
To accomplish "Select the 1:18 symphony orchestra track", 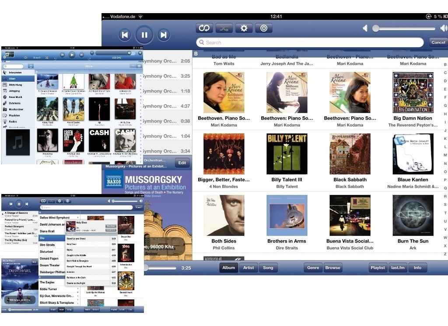I will [x=167, y=91].
